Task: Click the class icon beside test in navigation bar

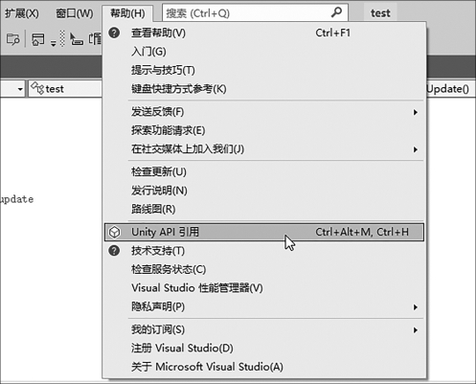Action: point(37,88)
